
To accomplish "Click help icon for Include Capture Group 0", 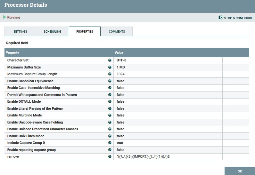I will pyautogui.click(x=110, y=143).
